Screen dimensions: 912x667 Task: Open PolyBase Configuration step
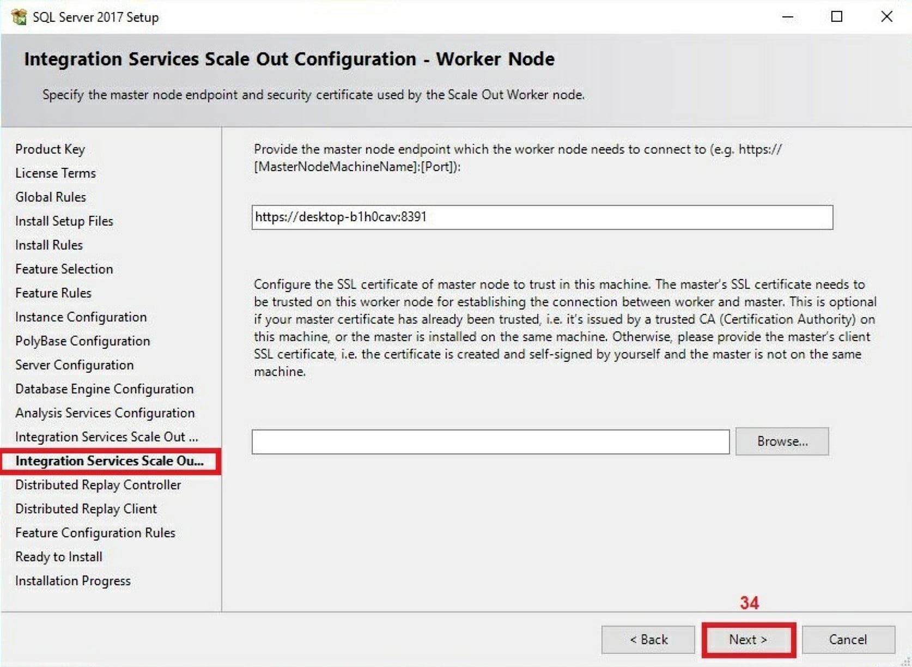coord(83,341)
